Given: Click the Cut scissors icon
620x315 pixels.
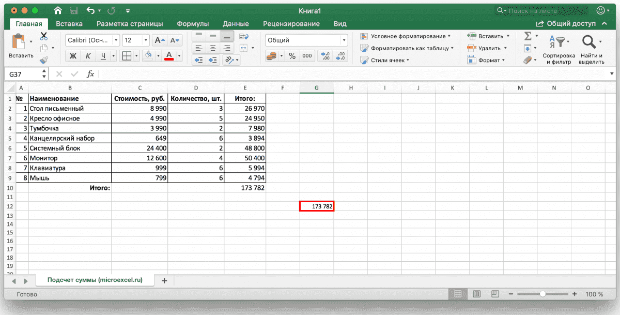Looking at the screenshot, I should [44, 36].
